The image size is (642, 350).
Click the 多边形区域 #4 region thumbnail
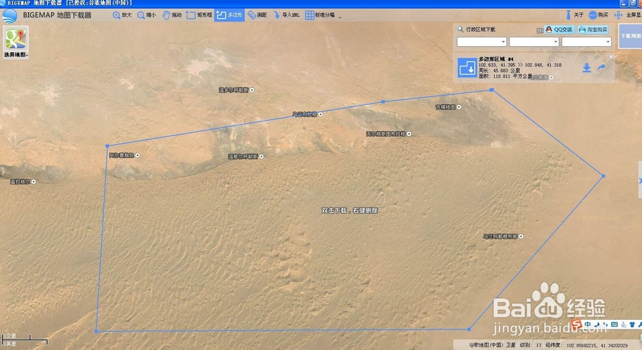coord(467,67)
